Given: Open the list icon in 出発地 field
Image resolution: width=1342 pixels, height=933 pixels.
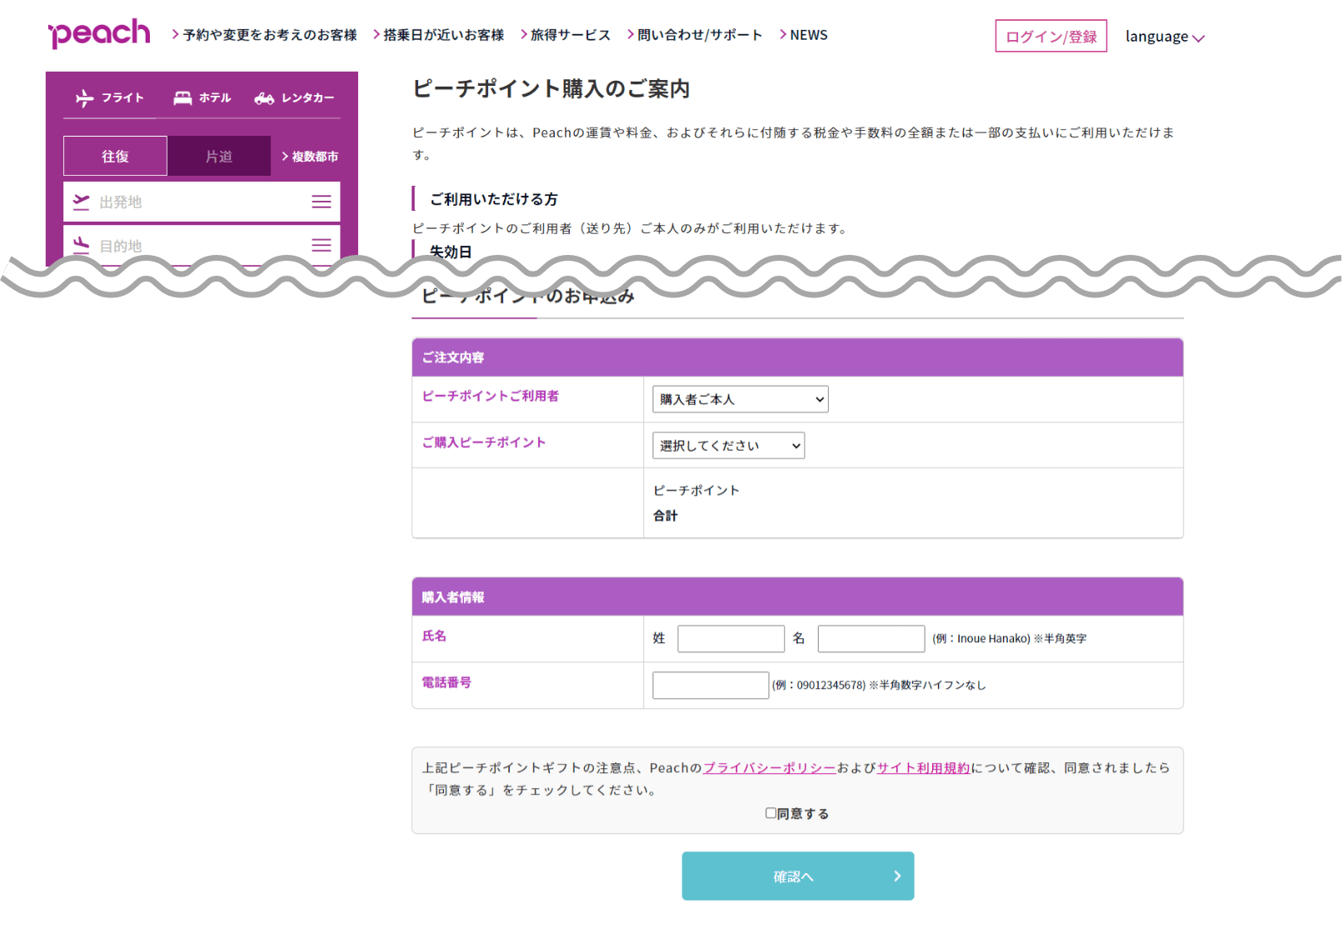Looking at the screenshot, I should click(x=322, y=202).
